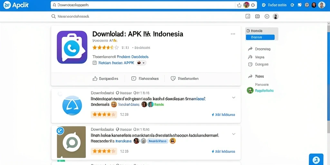This screenshot has height=165, width=330.
Task: Click the blue round triangle app thumbnail
Action: tap(72, 105)
